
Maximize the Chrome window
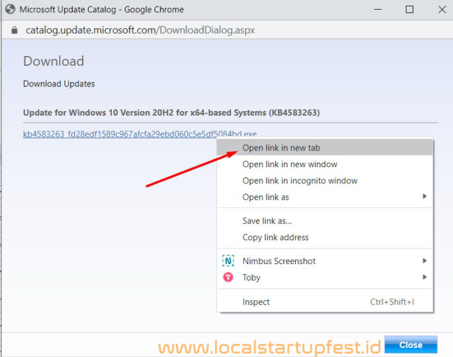(x=410, y=9)
